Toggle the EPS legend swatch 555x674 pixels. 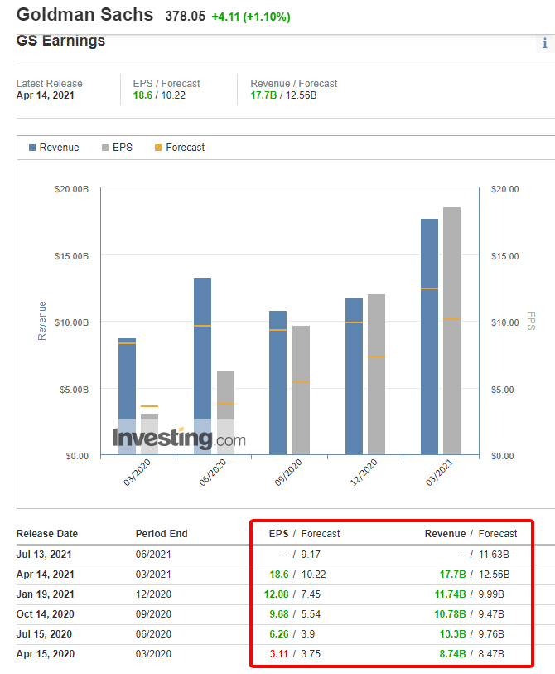(105, 148)
